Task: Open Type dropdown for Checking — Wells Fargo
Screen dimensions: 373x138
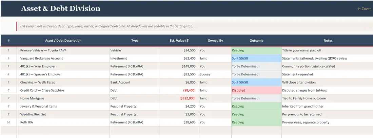Action: tap(135, 82)
